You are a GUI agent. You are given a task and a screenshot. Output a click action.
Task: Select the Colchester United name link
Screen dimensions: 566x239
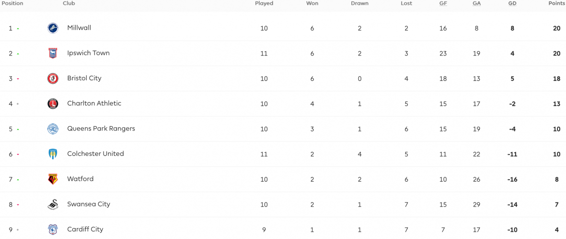point(96,154)
